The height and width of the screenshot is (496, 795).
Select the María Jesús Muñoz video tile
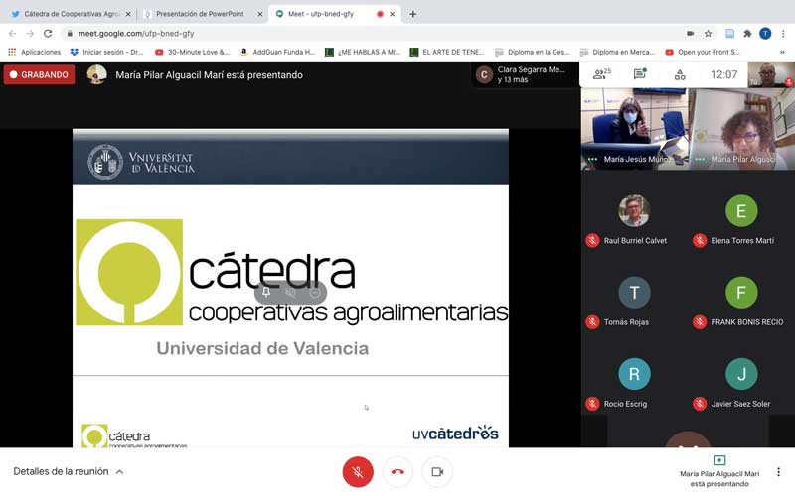point(634,129)
